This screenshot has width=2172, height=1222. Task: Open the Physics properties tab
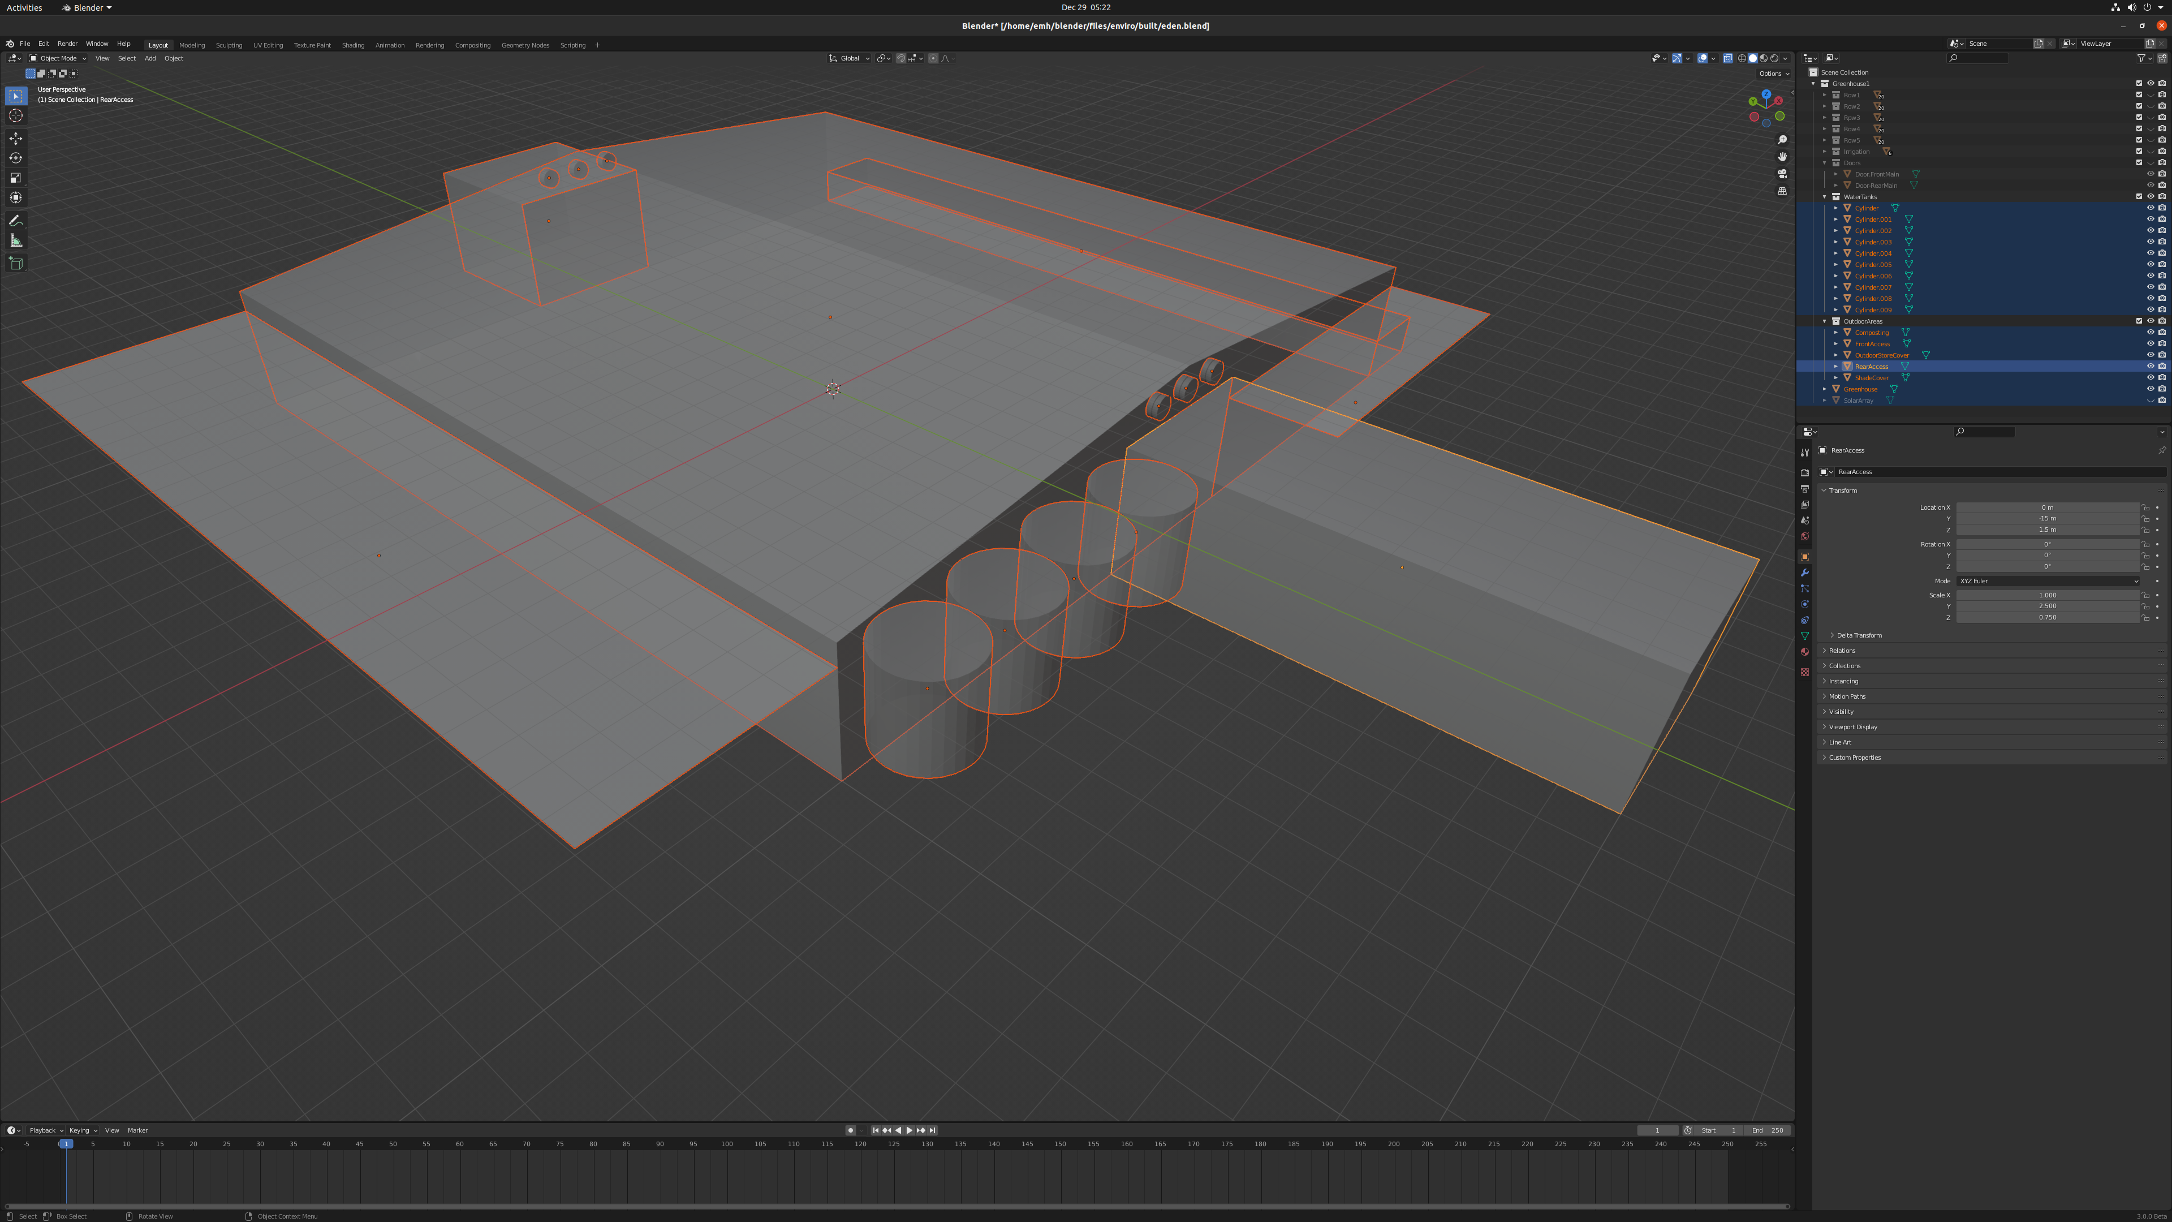pyautogui.click(x=1804, y=605)
